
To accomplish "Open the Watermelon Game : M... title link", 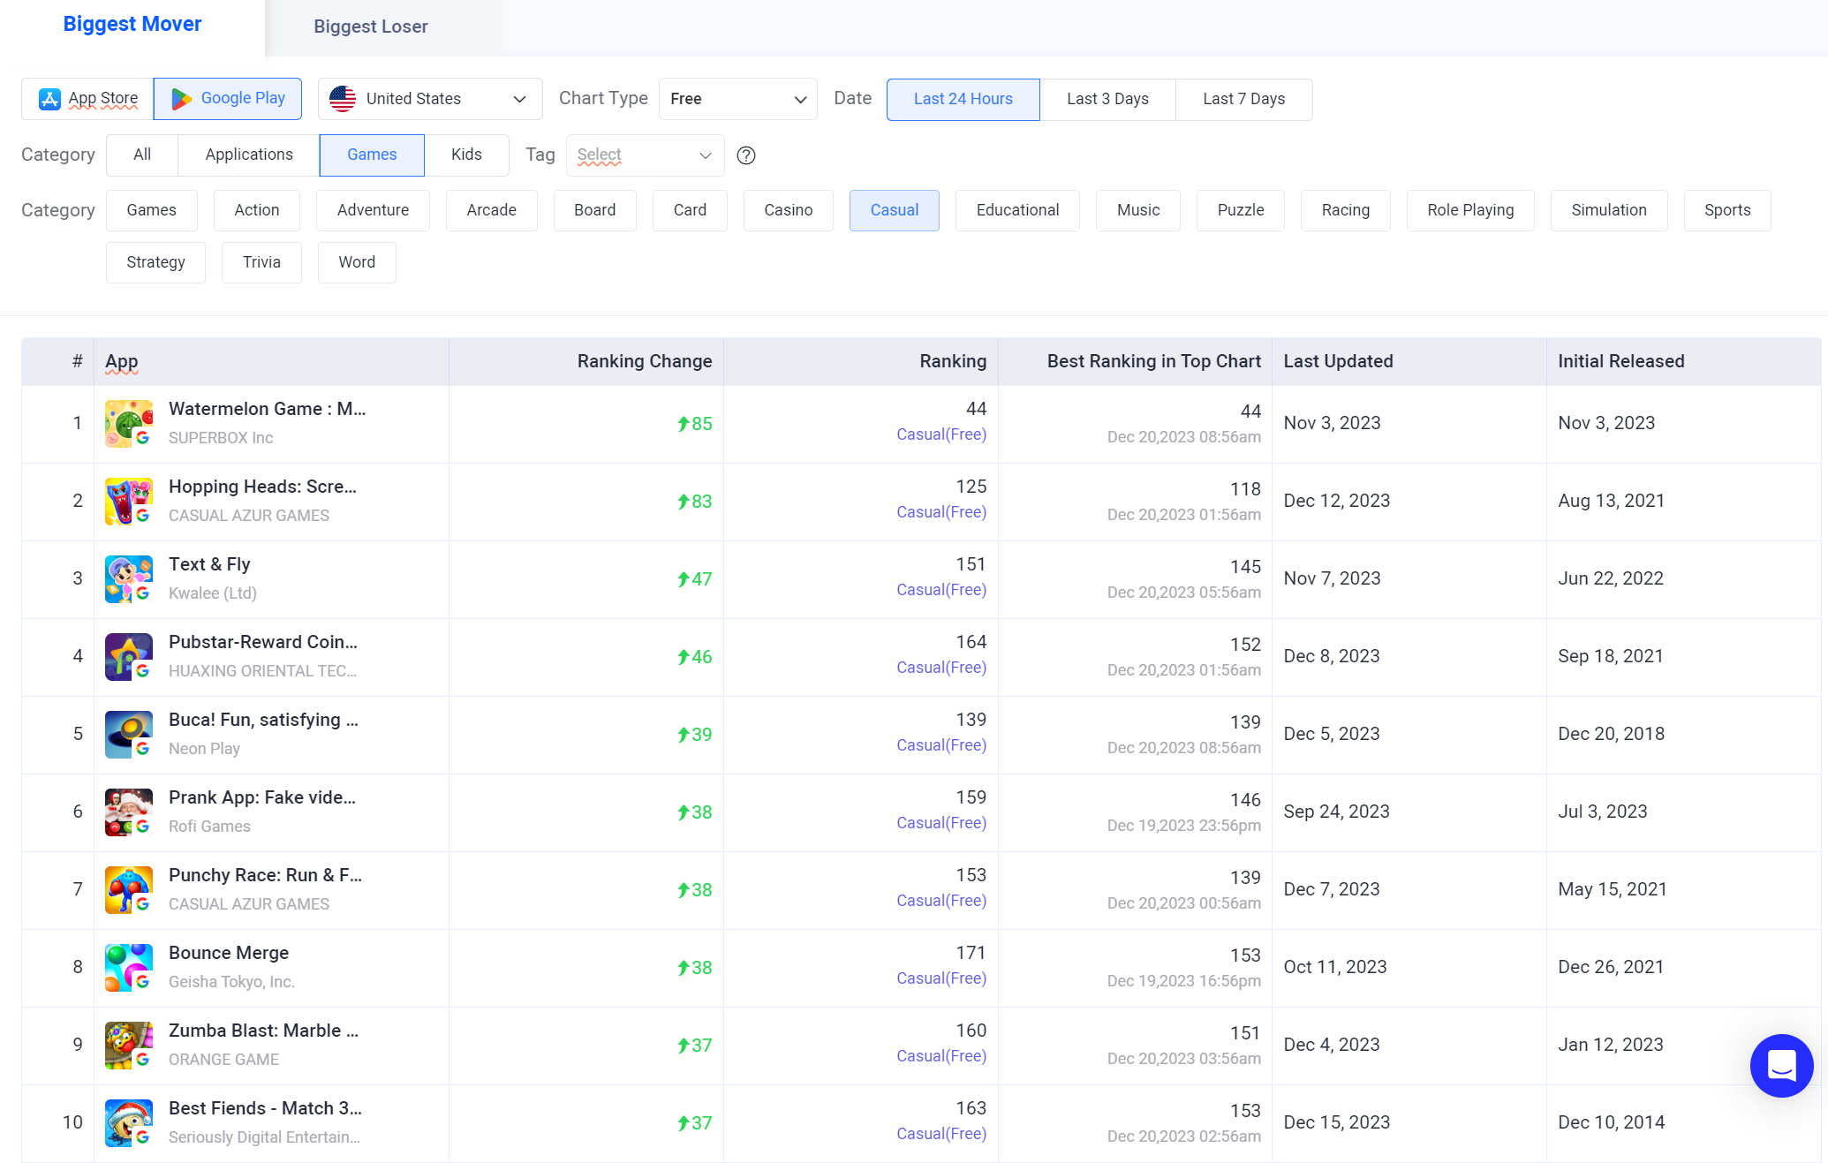I will 267,409.
